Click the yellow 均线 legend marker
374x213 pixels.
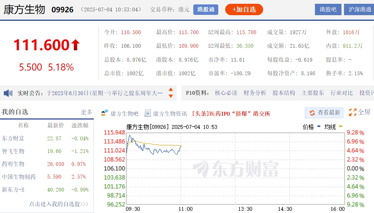click(x=341, y=126)
